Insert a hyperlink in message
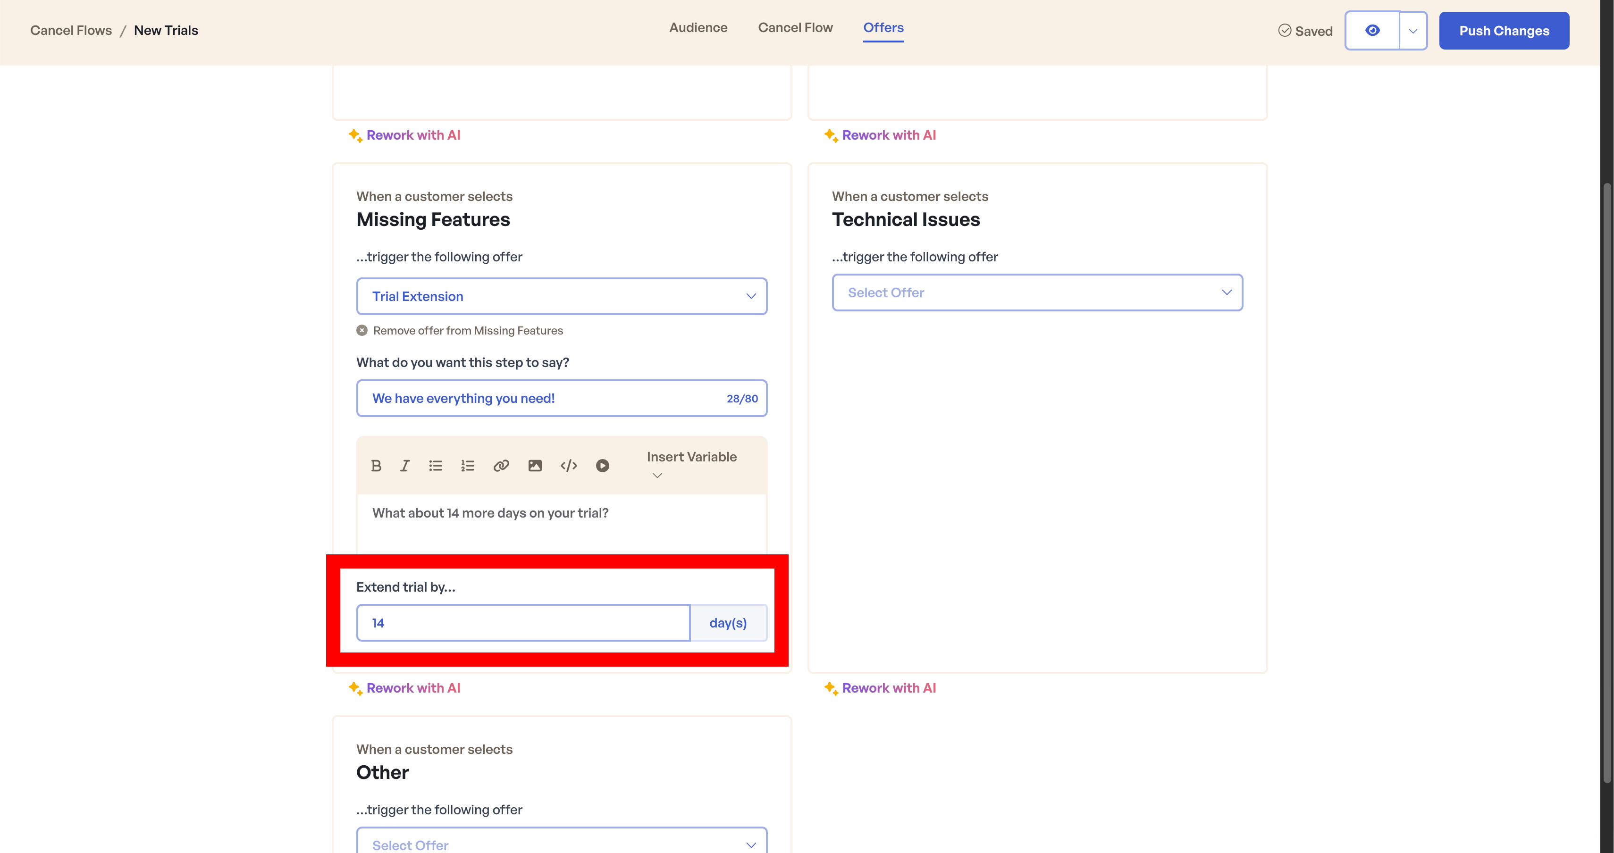1614x853 pixels. pos(501,465)
